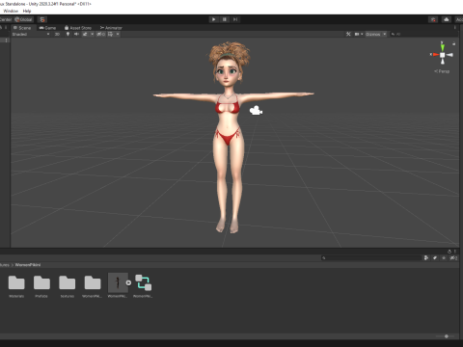Open scene camera dropdown arrow
Viewport: 463px width, 347px height.
(x=362, y=34)
